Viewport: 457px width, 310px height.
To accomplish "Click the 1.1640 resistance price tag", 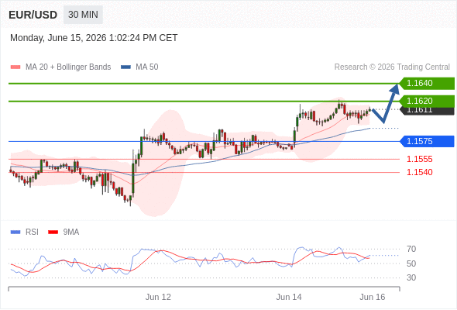I will pyautogui.click(x=427, y=84).
